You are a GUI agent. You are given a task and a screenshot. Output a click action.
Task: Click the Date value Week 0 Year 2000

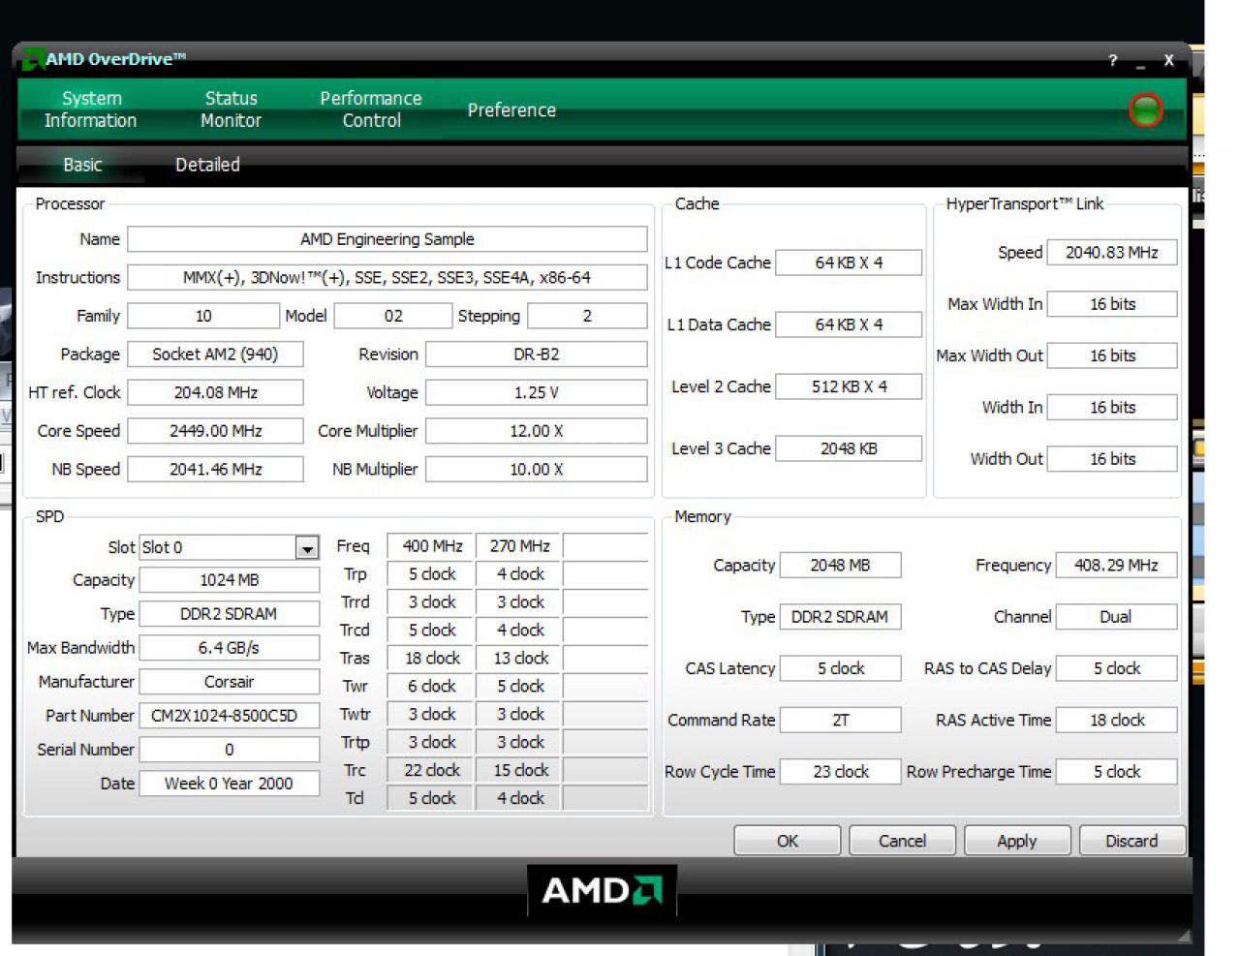230,784
